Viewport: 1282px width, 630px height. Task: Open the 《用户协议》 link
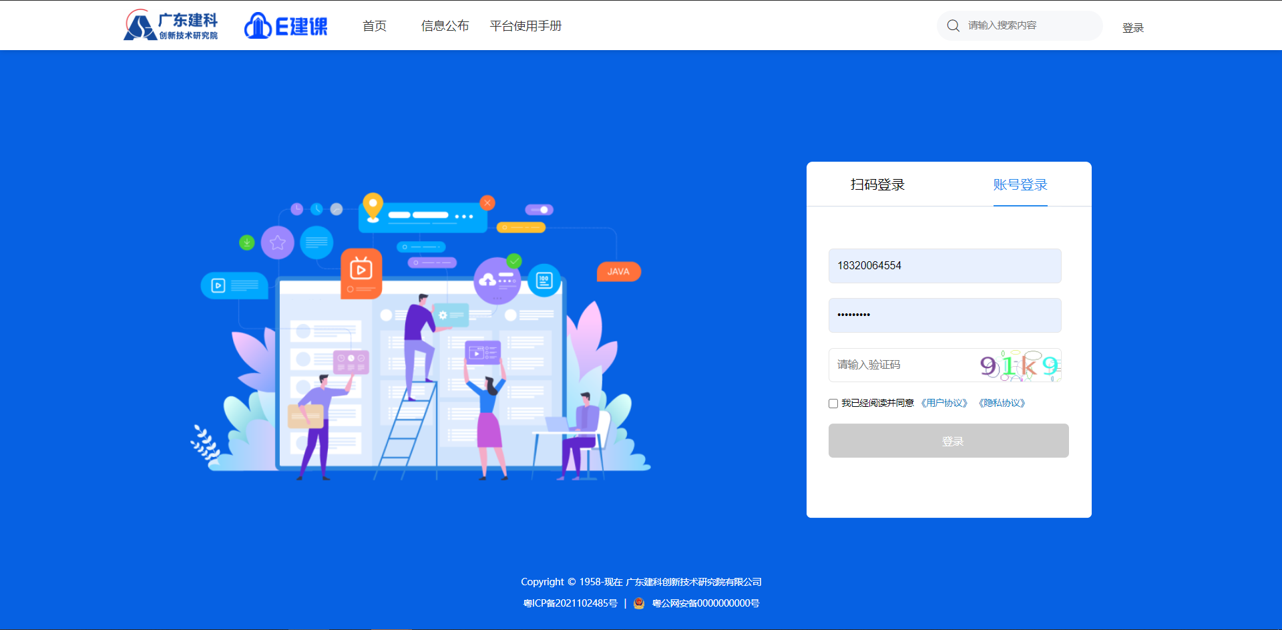(x=944, y=403)
